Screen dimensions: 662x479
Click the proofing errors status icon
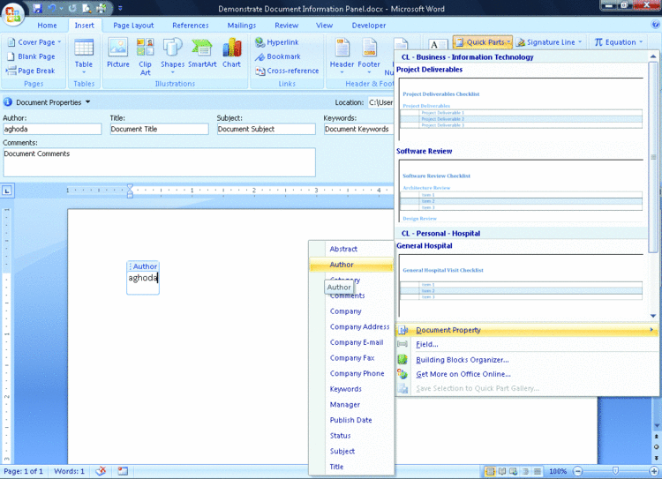point(101,471)
